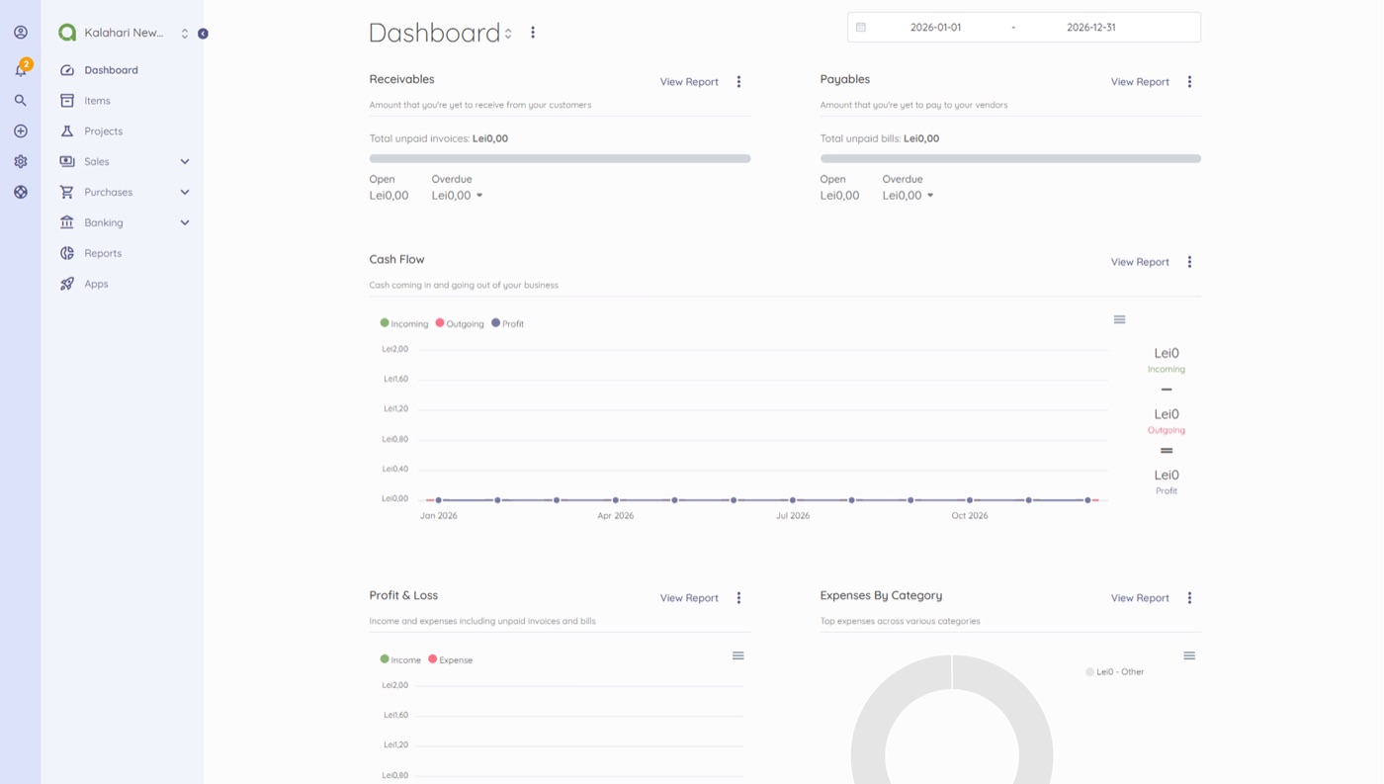Click the Kalahari New... company name
Image resolution: width=1384 pixels, height=784 pixels.
[124, 33]
